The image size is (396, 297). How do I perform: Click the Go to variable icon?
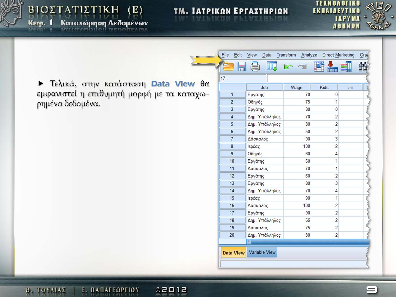tap(332, 67)
